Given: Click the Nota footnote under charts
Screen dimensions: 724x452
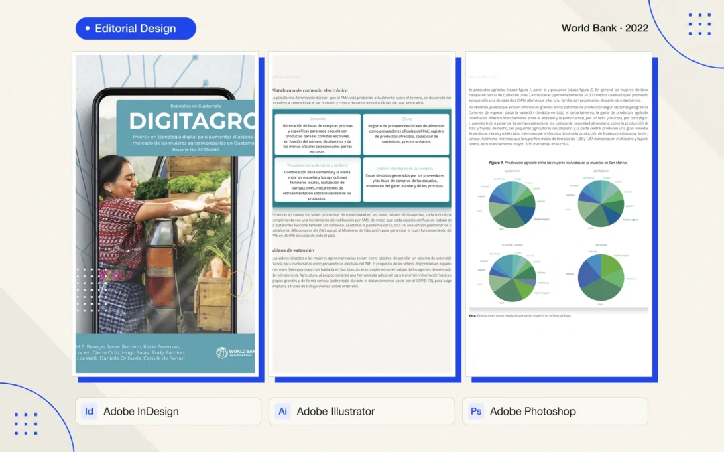Looking at the screenshot, I should coord(520,315).
